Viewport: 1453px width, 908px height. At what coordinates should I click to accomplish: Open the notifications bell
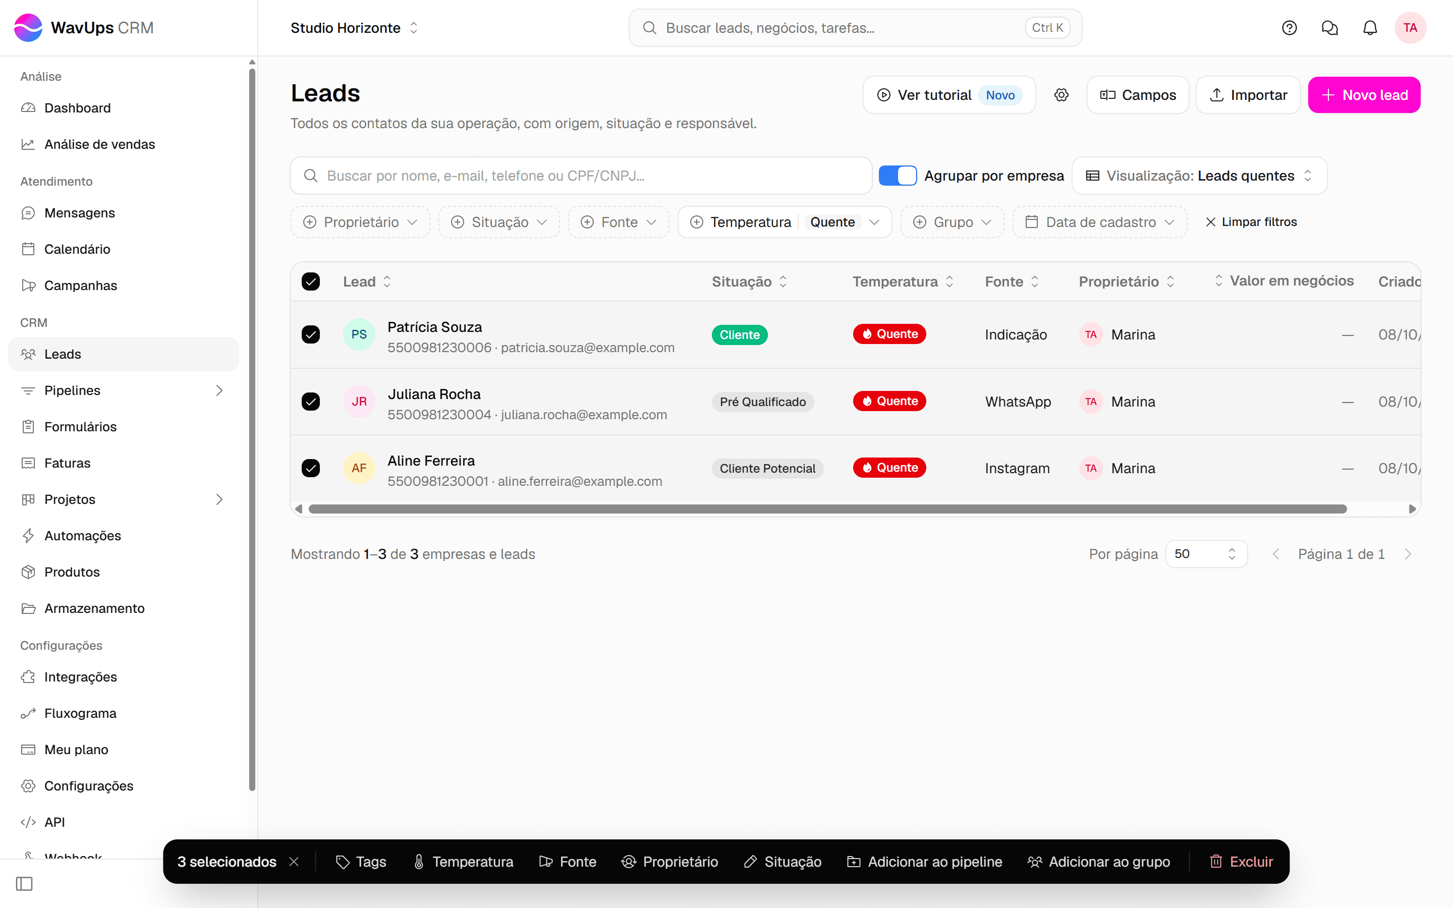(x=1370, y=28)
